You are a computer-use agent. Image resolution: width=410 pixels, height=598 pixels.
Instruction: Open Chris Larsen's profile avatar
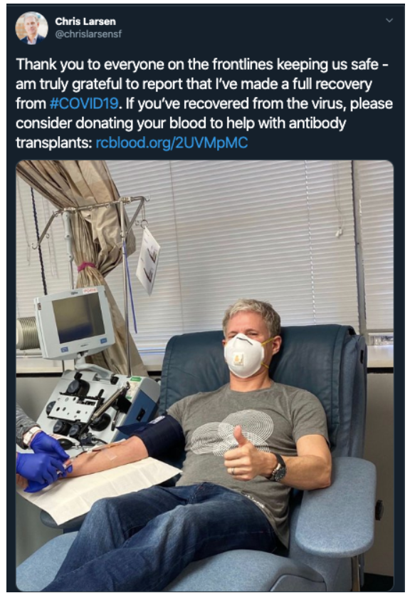coord(31,28)
